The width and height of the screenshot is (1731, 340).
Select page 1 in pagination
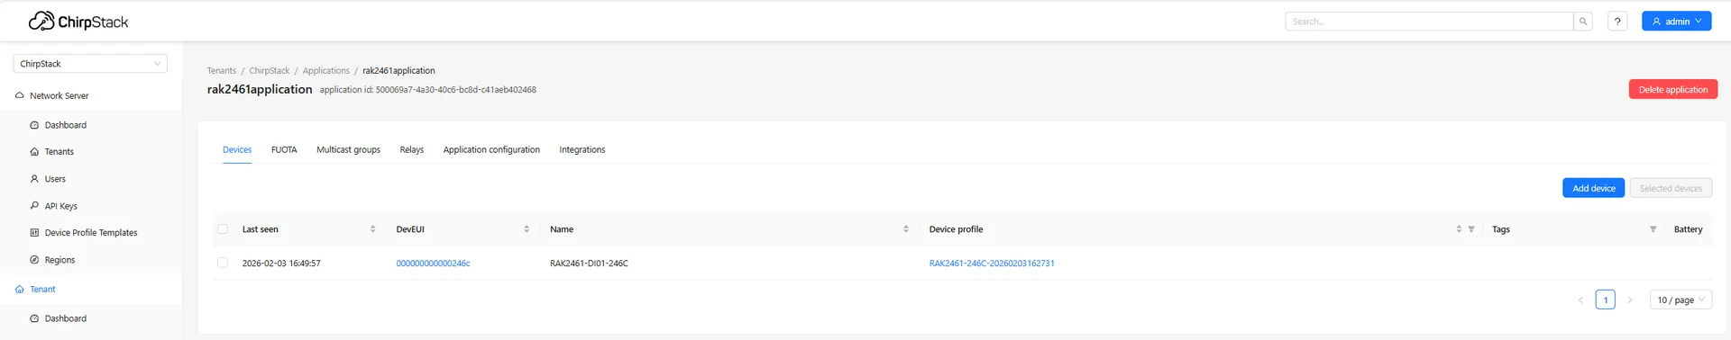1606,300
